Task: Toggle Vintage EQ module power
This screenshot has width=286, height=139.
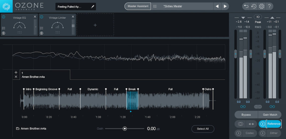Action: click(x=4, y=17)
